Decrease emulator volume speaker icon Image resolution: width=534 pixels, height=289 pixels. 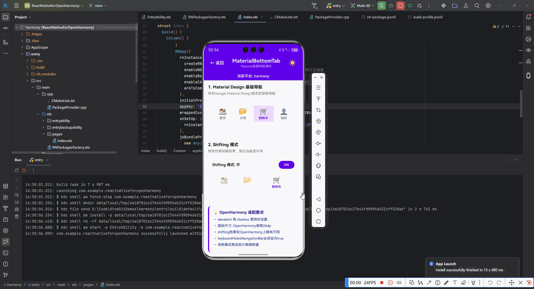[318, 155]
